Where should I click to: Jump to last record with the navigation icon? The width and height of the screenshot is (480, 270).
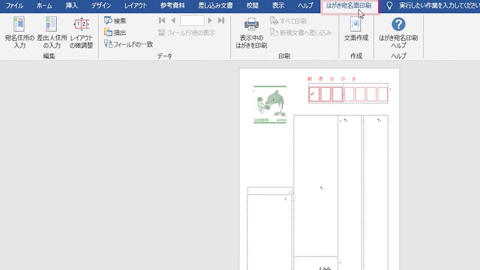(221, 21)
